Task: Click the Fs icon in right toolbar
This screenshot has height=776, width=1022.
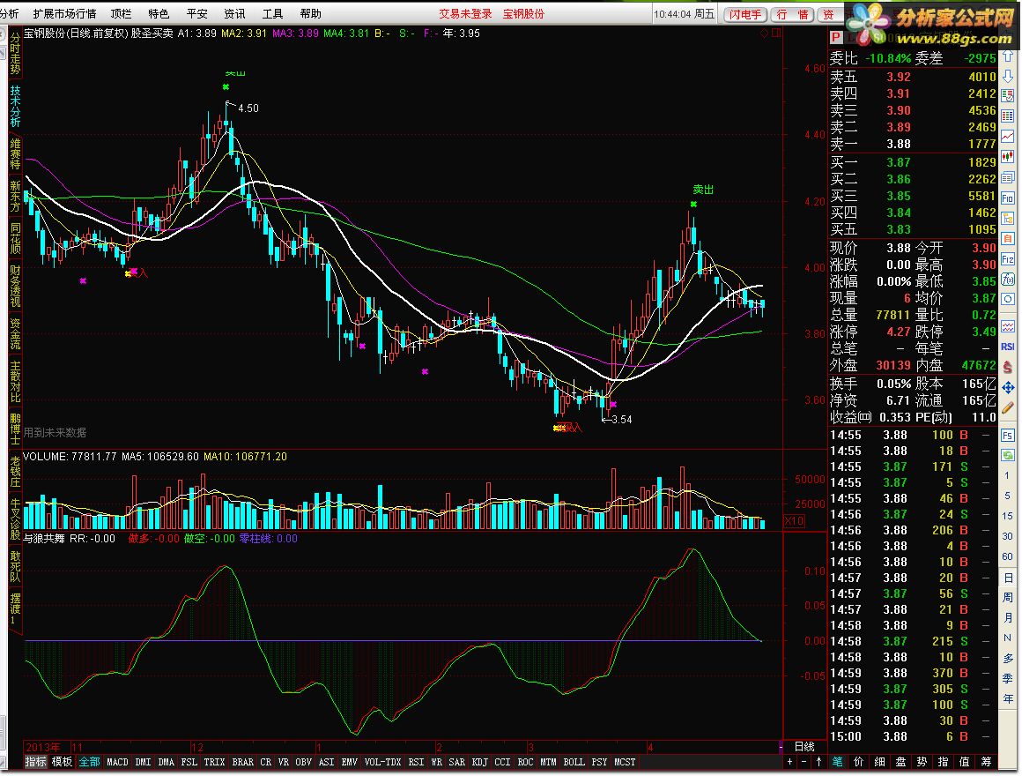Action: [1008, 435]
